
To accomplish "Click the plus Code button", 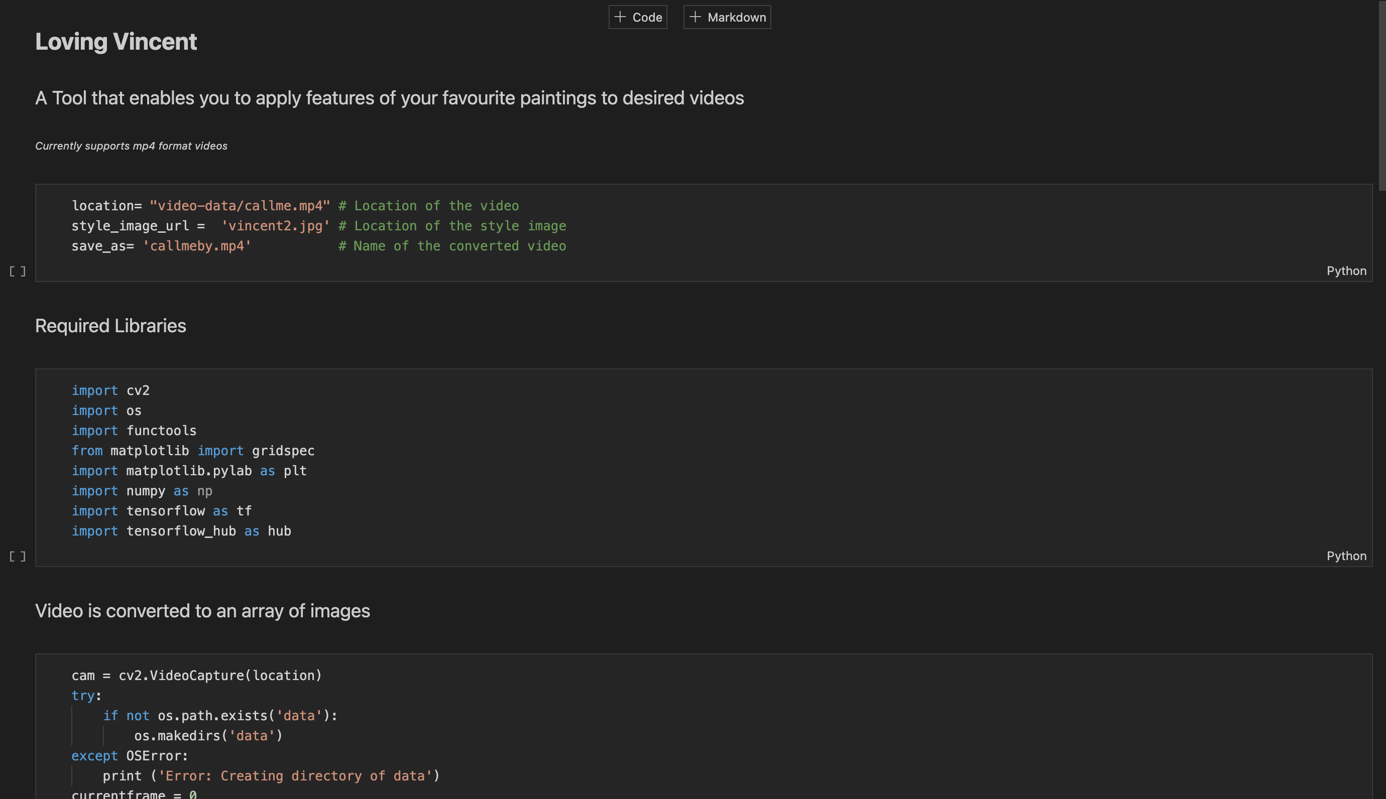I will pos(638,17).
